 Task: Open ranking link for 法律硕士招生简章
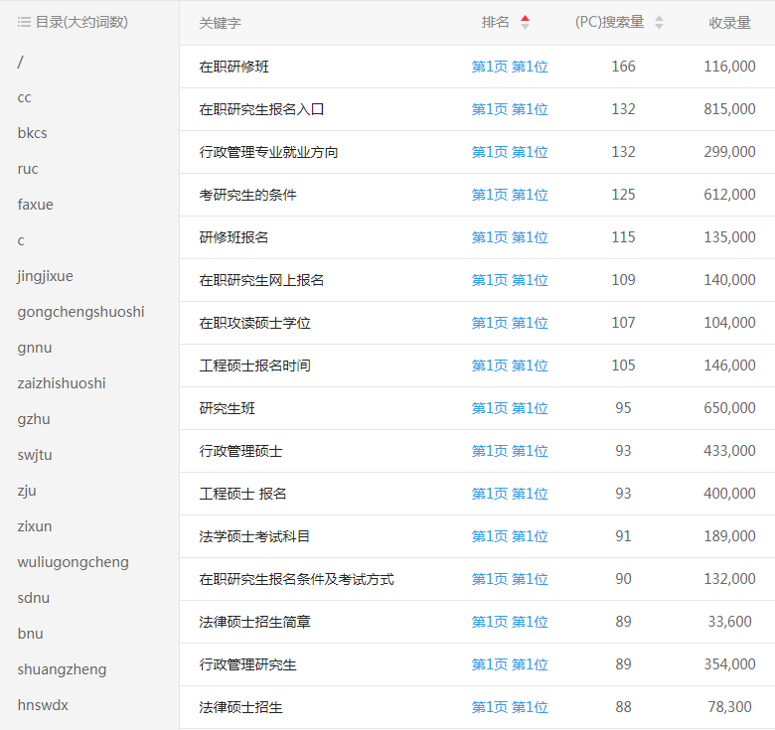click(x=510, y=622)
